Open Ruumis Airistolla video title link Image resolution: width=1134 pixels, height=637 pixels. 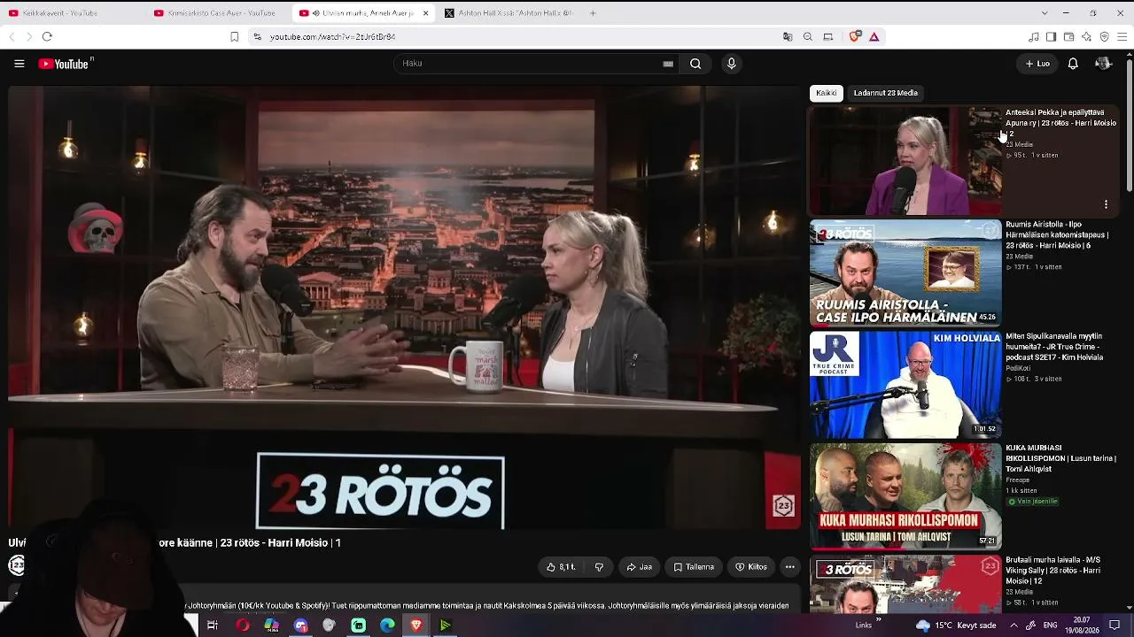(x=1057, y=234)
